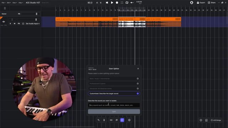
Task: Close the Stem Splitter dialog
Action: pos(138,69)
